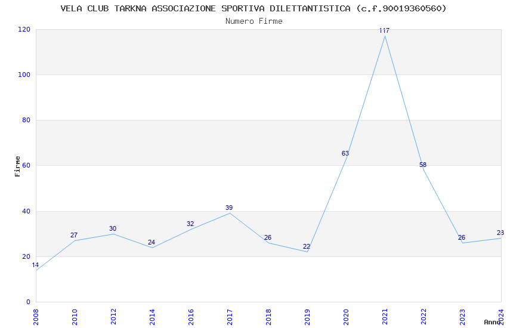Click the x-axis year 2021

click(385, 317)
